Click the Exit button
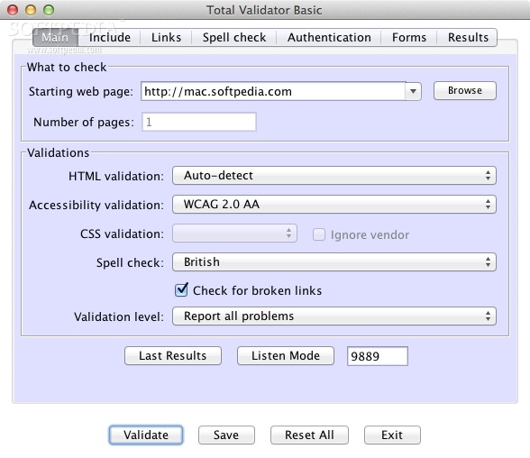This screenshot has width=530, height=458. click(392, 435)
